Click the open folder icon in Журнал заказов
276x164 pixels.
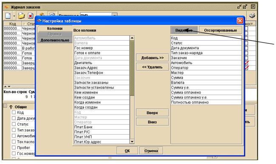point(21,16)
